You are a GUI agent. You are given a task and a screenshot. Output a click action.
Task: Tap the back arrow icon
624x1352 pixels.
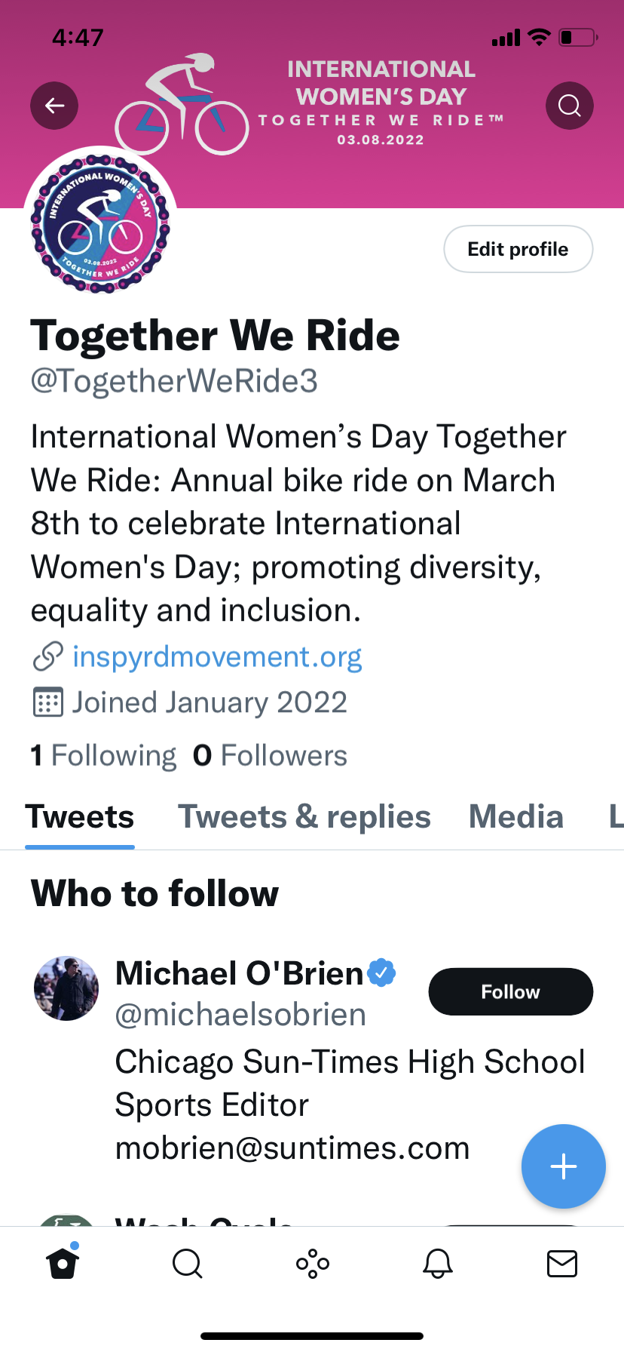(54, 106)
